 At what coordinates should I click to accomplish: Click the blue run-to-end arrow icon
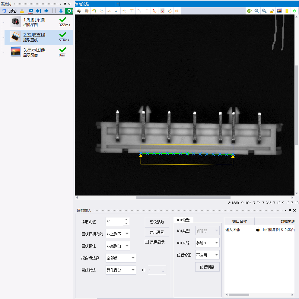[x=38, y=11]
